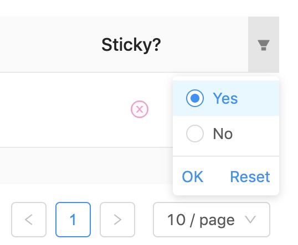The width and height of the screenshot is (298, 245).
Task: Go to next page using right arrow
Action: (117, 220)
